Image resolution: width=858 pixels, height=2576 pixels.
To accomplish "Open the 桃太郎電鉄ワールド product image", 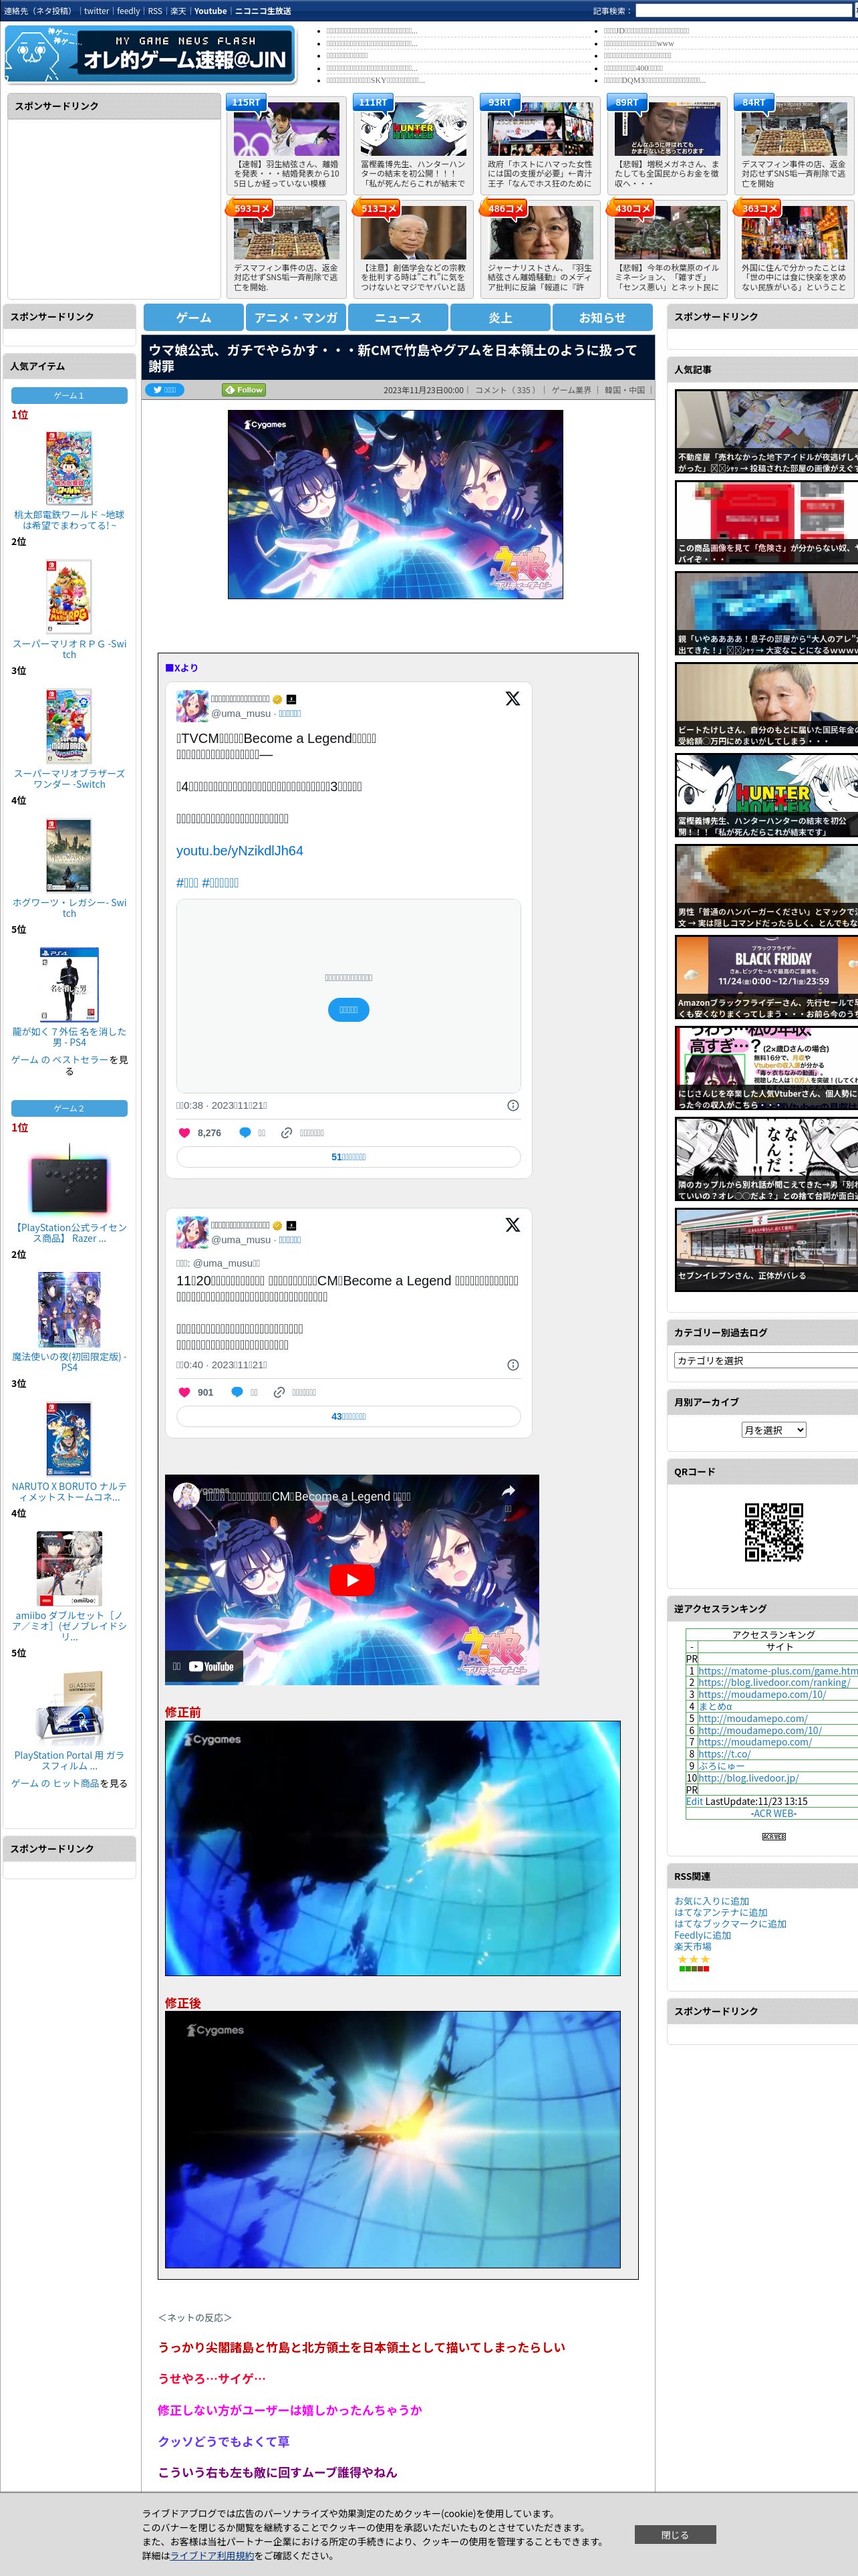I will point(69,468).
